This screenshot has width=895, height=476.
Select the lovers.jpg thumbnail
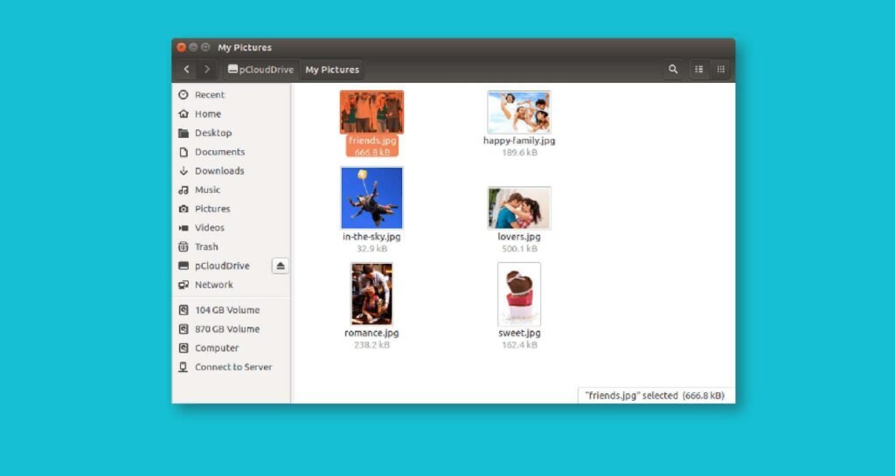click(519, 208)
